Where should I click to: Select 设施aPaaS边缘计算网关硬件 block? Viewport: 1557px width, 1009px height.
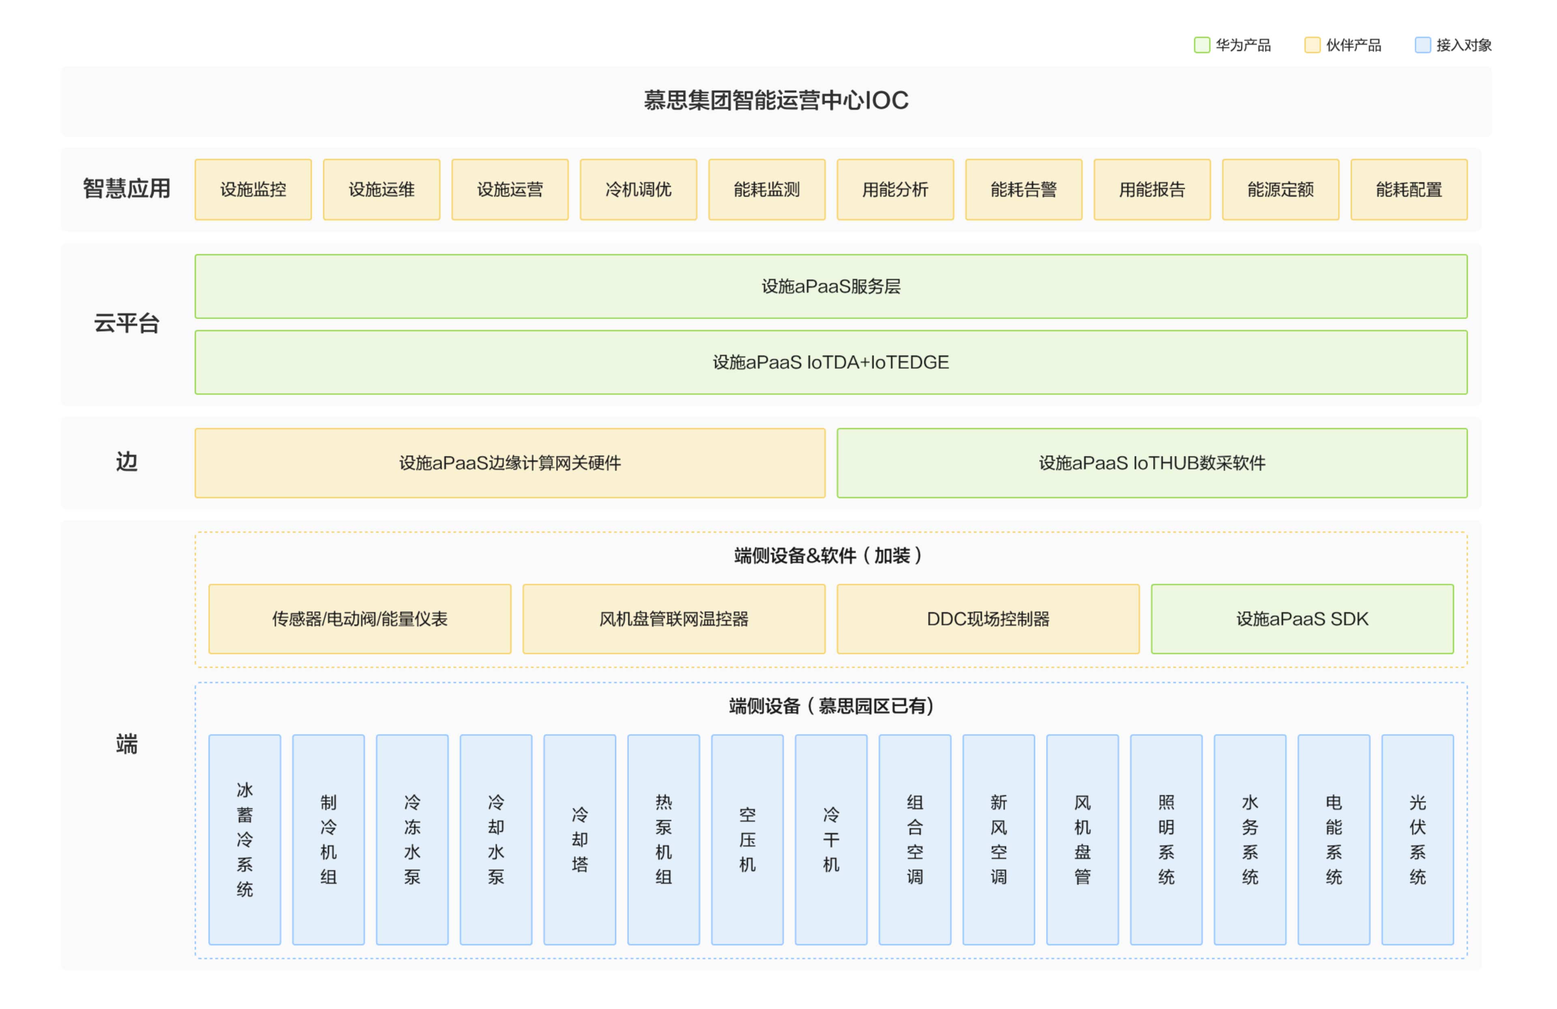coord(510,463)
